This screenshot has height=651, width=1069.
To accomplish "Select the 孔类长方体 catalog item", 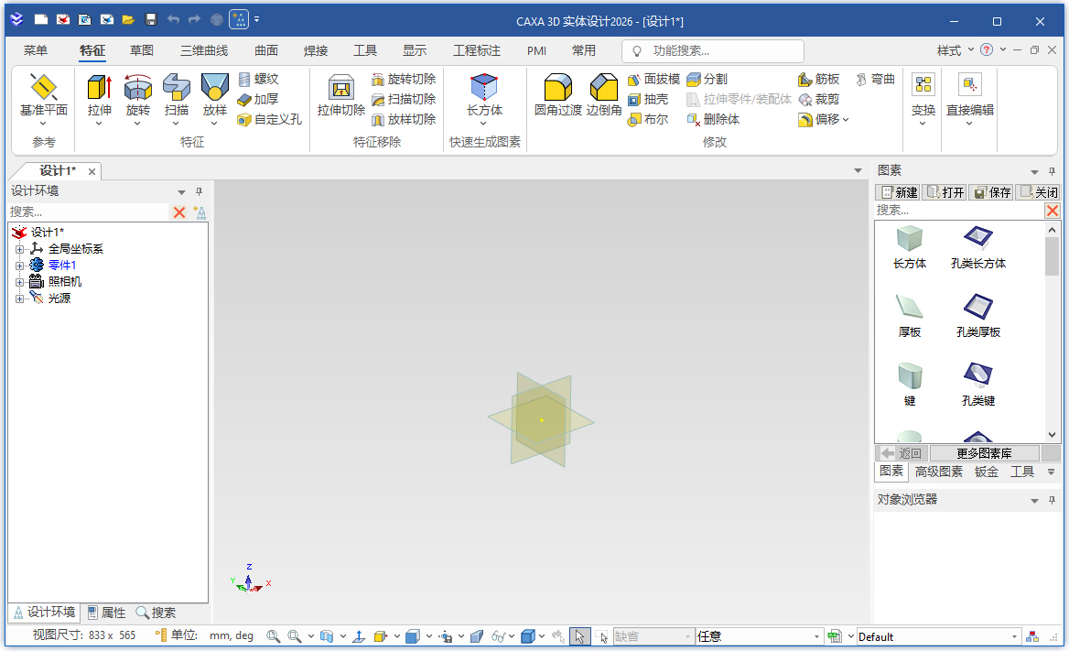I will click(977, 247).
